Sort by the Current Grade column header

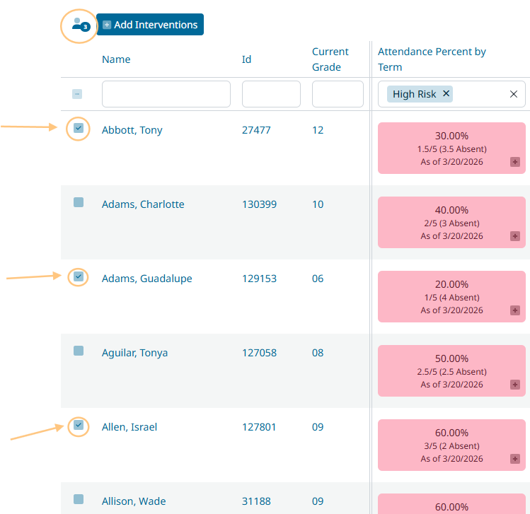click(330, 59)
